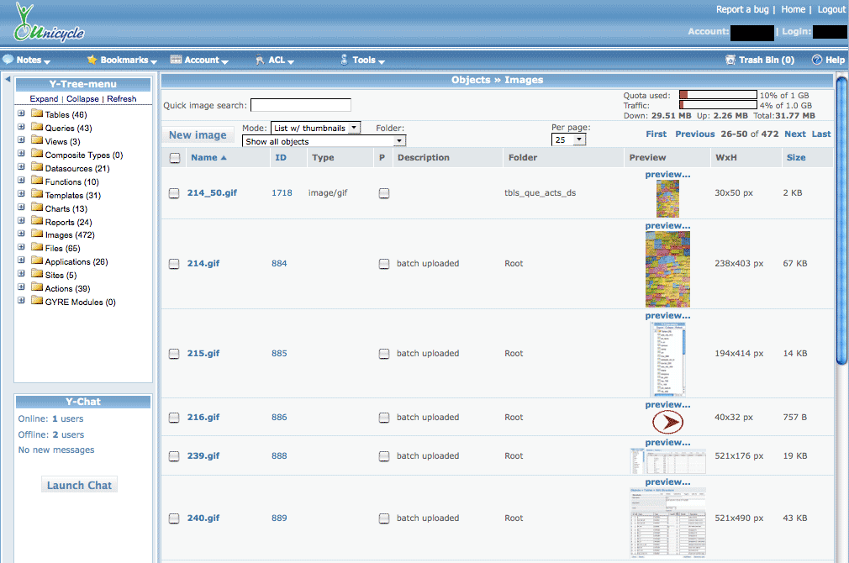Expand the Tables tree node
This screenshot has height=563, width=849.
tap(22, 114)
